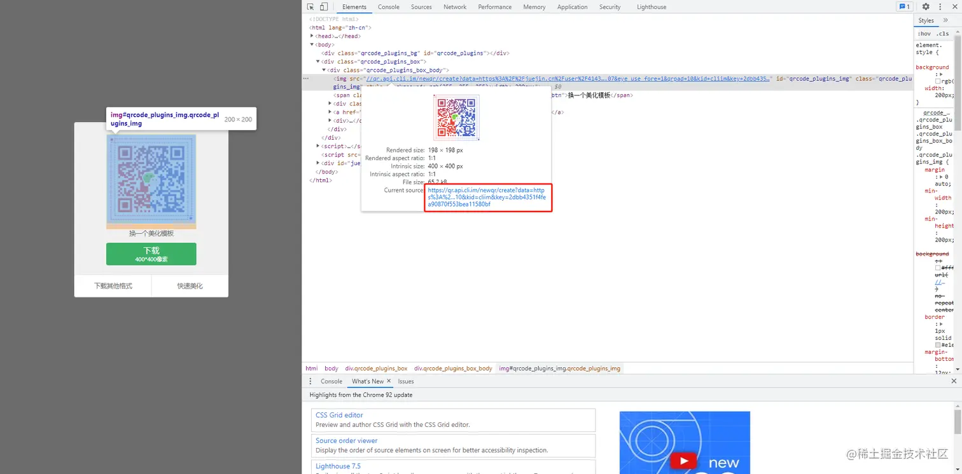The height and width of the screenshot is (474, 962).
Task: Go to the Memory tab
Action: point(534,7)
